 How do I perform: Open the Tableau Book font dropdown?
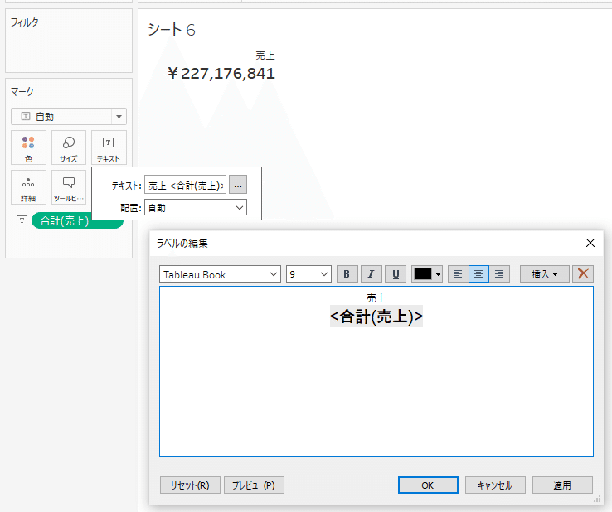click(220, 274)
